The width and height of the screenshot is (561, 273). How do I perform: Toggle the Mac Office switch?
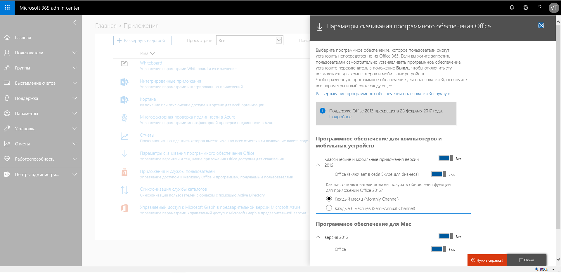(x=439, y=249)
